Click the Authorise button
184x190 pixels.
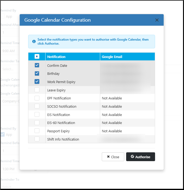click(x=141, y=157)
